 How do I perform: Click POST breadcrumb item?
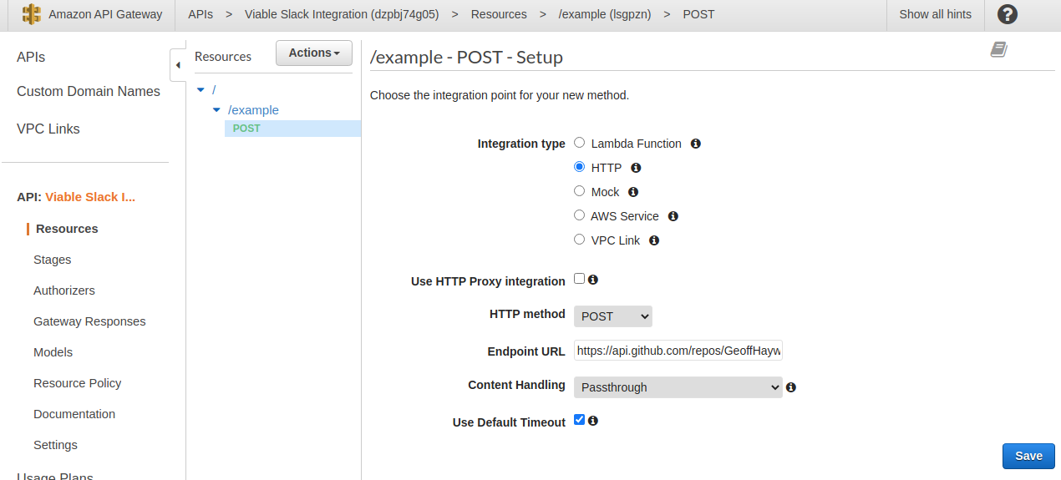[x=698, y=14]
